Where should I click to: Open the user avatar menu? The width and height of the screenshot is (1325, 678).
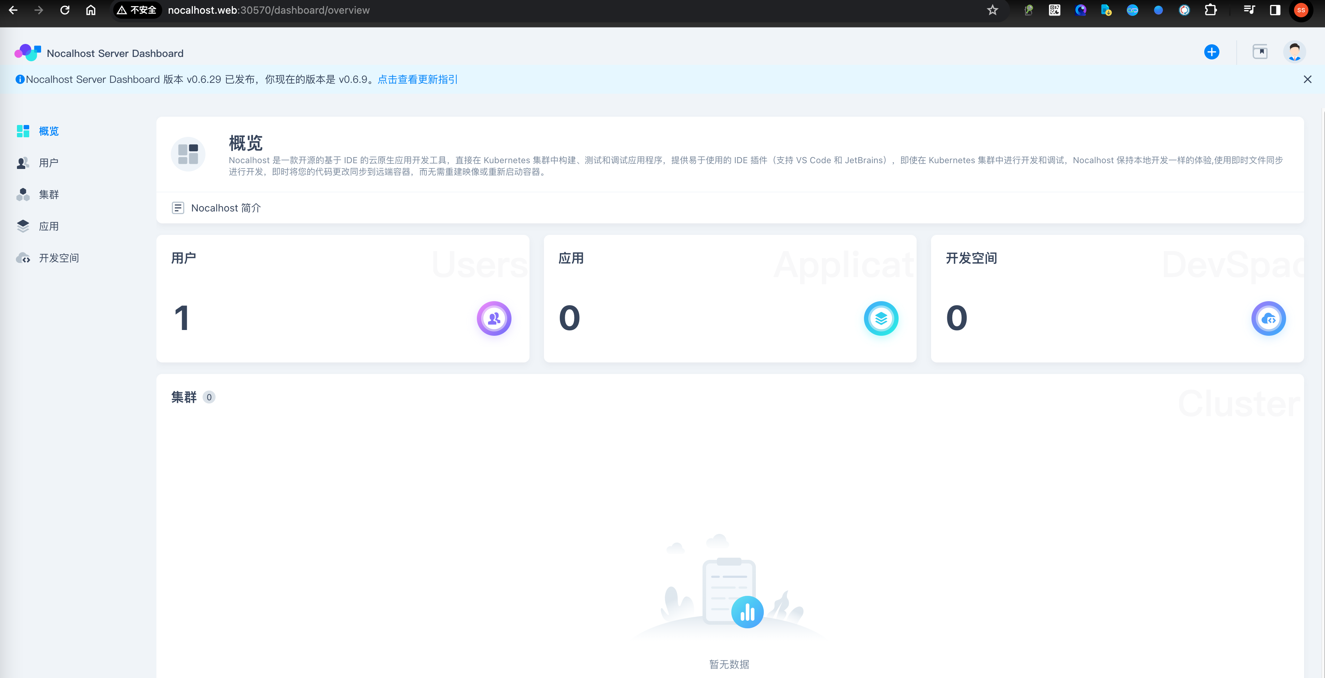pyautogui.click(x=1294, y=52)
